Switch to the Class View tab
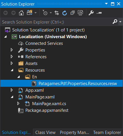The image size is (123, 136). coord(45,133)
